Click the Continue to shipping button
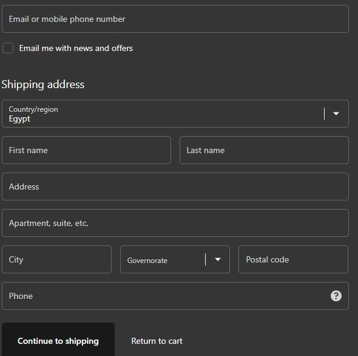The width and height of the screenshot is (358, 356). coord(58,340)
